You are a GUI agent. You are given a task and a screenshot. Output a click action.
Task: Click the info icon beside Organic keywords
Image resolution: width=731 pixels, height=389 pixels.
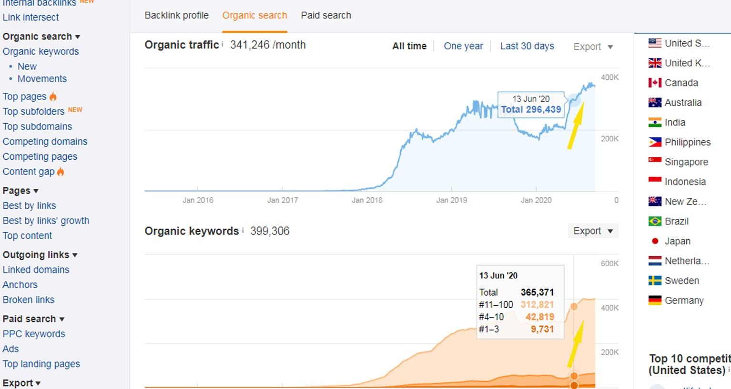243,229
